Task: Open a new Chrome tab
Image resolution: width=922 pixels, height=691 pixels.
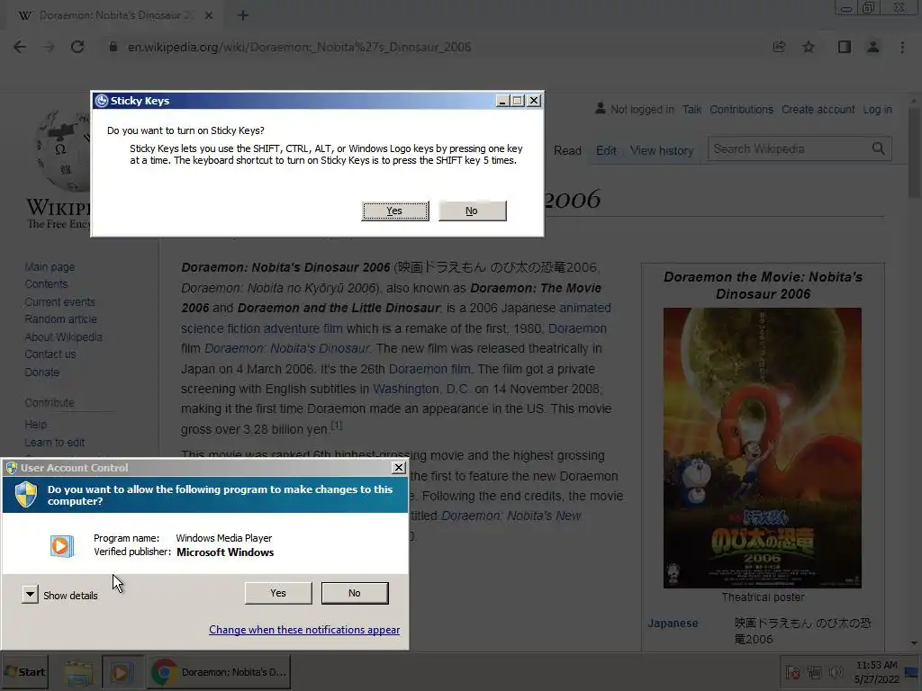Action: (x=243, y=15)
